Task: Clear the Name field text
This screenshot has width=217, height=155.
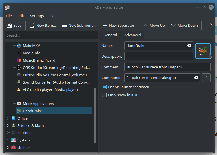Action: coord(189,46)
